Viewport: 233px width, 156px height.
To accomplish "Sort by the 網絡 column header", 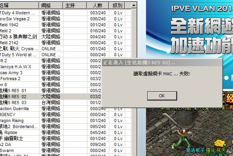I will pos(51,6).
